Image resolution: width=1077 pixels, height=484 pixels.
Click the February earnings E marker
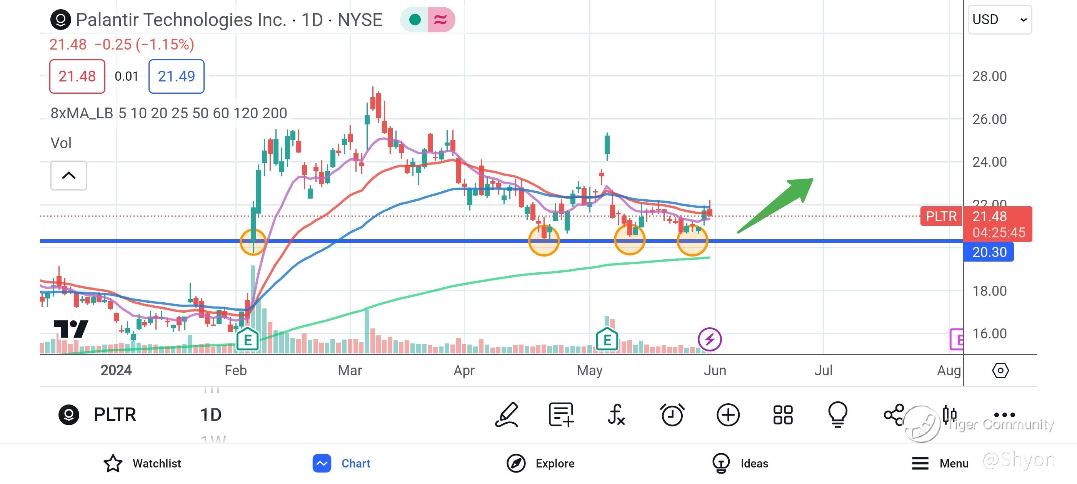click(247, 340)
